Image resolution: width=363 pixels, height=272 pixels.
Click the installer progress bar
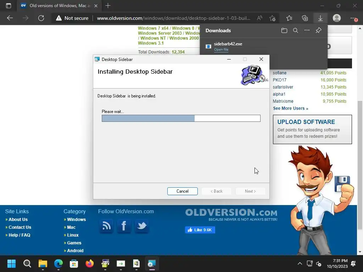(181, 118)
